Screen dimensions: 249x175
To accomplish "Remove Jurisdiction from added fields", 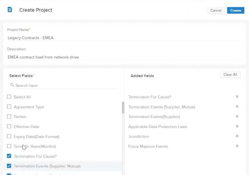I will (237, 136).
